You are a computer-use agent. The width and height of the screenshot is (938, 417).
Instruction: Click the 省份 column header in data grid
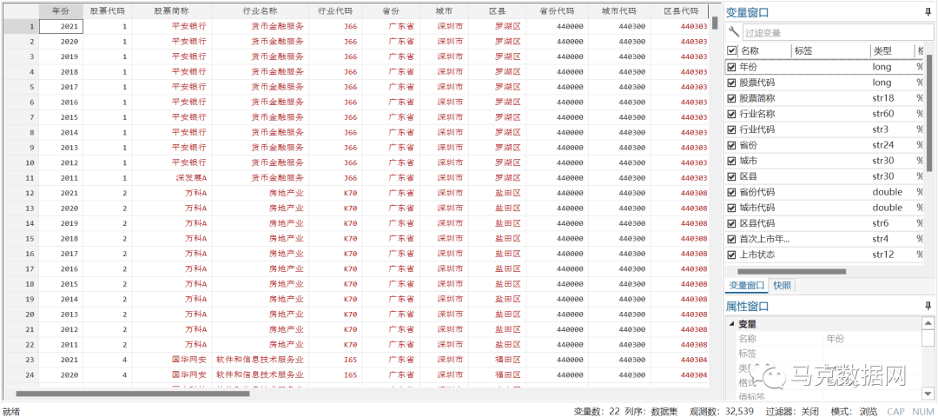[390, 11]
